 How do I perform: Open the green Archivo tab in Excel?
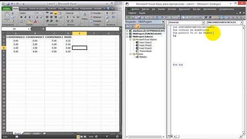(x=7, y=8)
